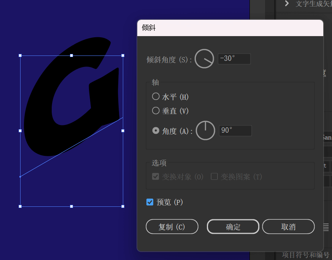Click the 复制 (C) button
The image size is (332, 260).
coord(172,227)
